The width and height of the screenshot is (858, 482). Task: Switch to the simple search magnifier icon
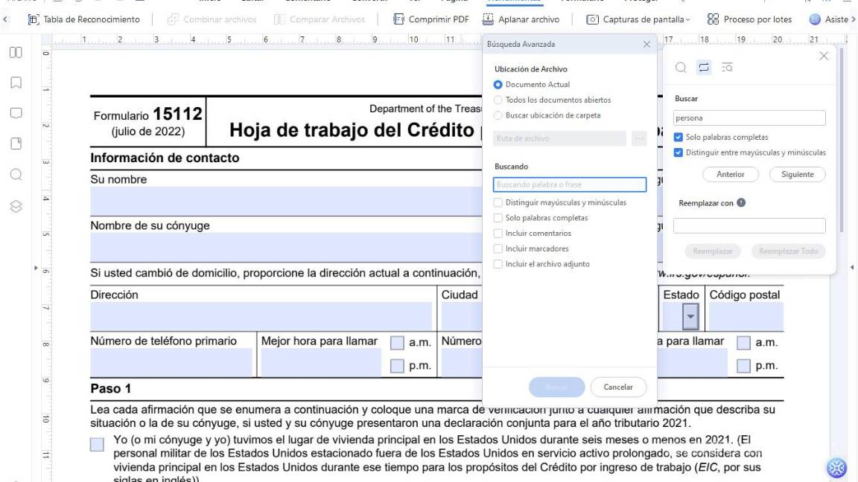coord(681,67)
